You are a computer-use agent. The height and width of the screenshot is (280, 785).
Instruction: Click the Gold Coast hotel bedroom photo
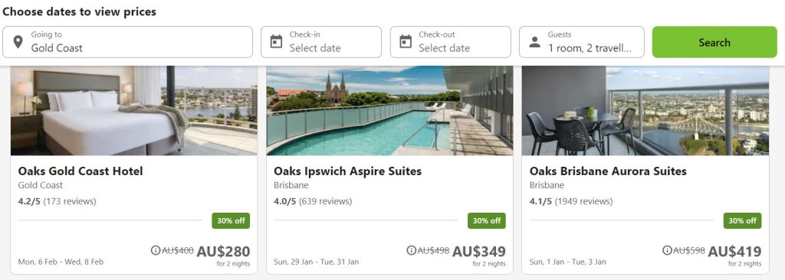(134, 110)
